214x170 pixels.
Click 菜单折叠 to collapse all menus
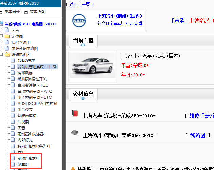pyautogui.click(x=37, y=12)
